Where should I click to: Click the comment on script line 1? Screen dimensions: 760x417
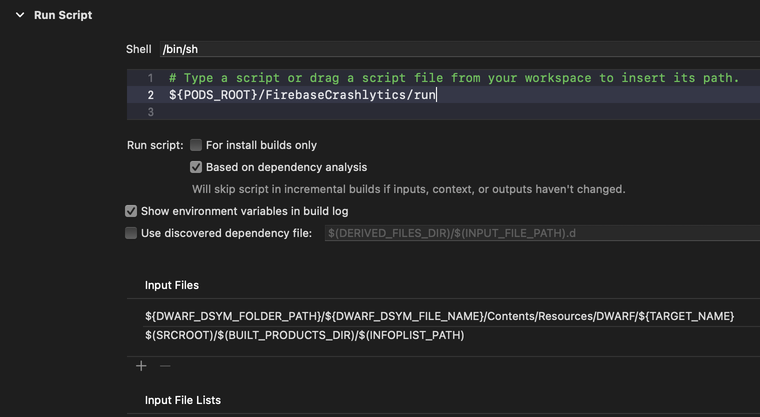[x=454, y=78]
